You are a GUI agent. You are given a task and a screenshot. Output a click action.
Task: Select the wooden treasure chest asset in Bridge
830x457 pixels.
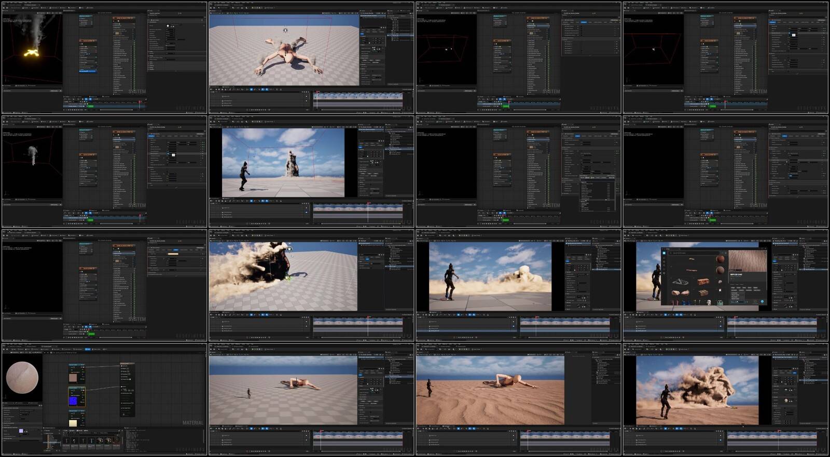(x=703, y=281)
